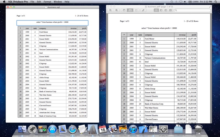Switch to contact sheet view

click(x=170, y=10)
